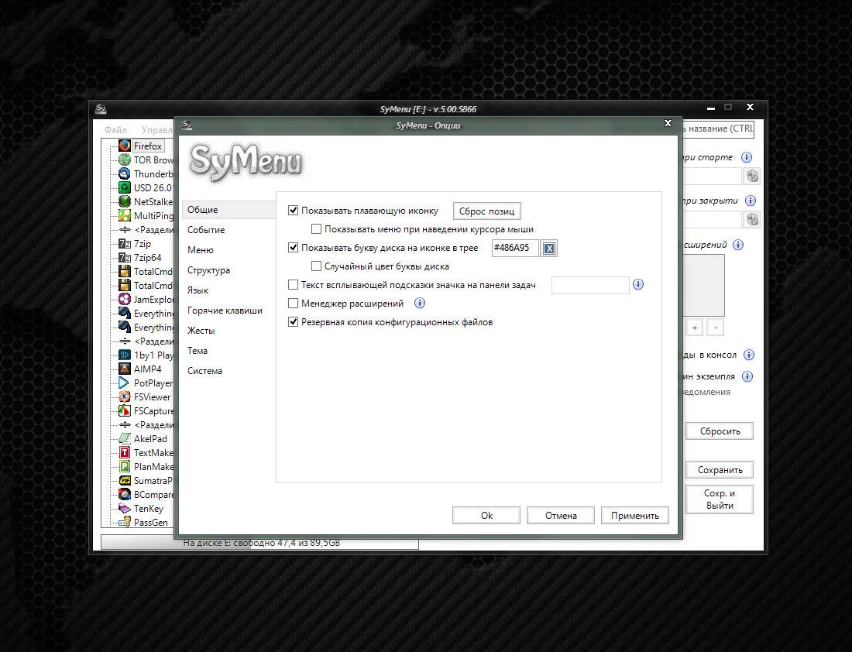
Task: Click the Thunderbird icon in tree
Action: click(125, 174)
